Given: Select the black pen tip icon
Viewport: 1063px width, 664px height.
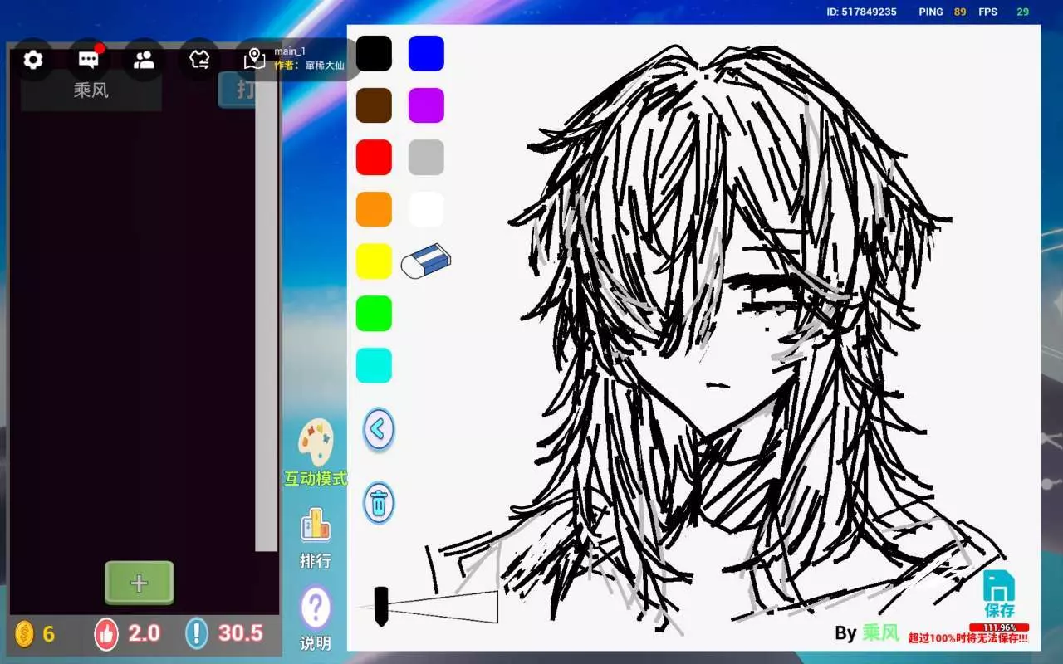Looking at the screenshot, I should (x=381, y=606).
